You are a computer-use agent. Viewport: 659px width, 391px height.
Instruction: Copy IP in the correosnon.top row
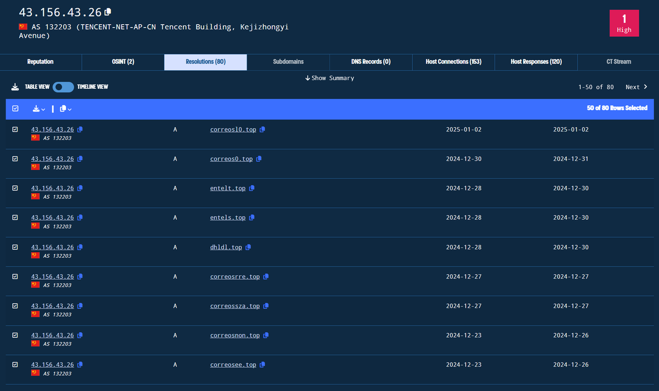pyautogui.click(x=80, y=335)
